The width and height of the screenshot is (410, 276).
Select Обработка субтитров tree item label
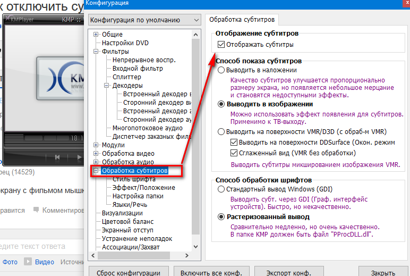click(x=135, y=171)
